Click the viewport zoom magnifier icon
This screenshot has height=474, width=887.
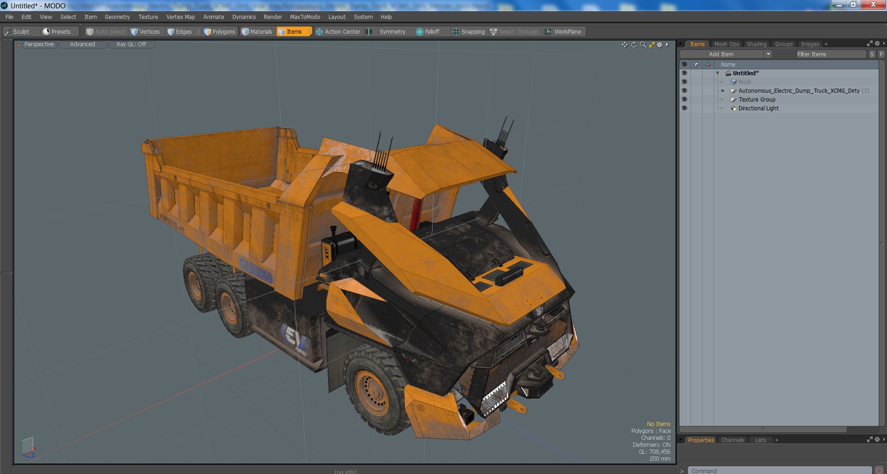[x=643, y=45]
